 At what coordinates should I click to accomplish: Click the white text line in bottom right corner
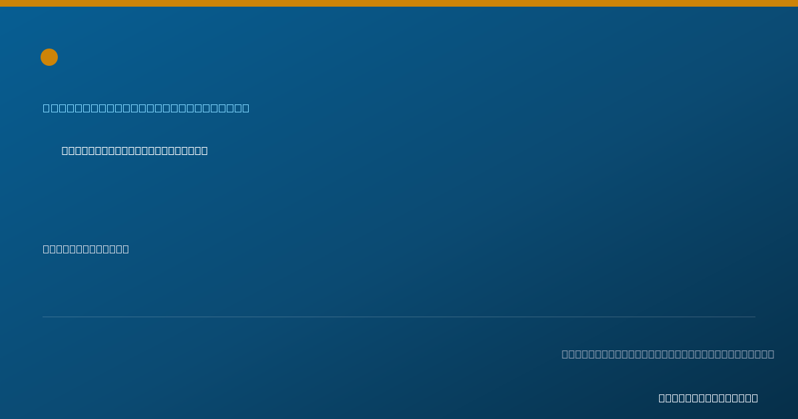coord(708,398)
